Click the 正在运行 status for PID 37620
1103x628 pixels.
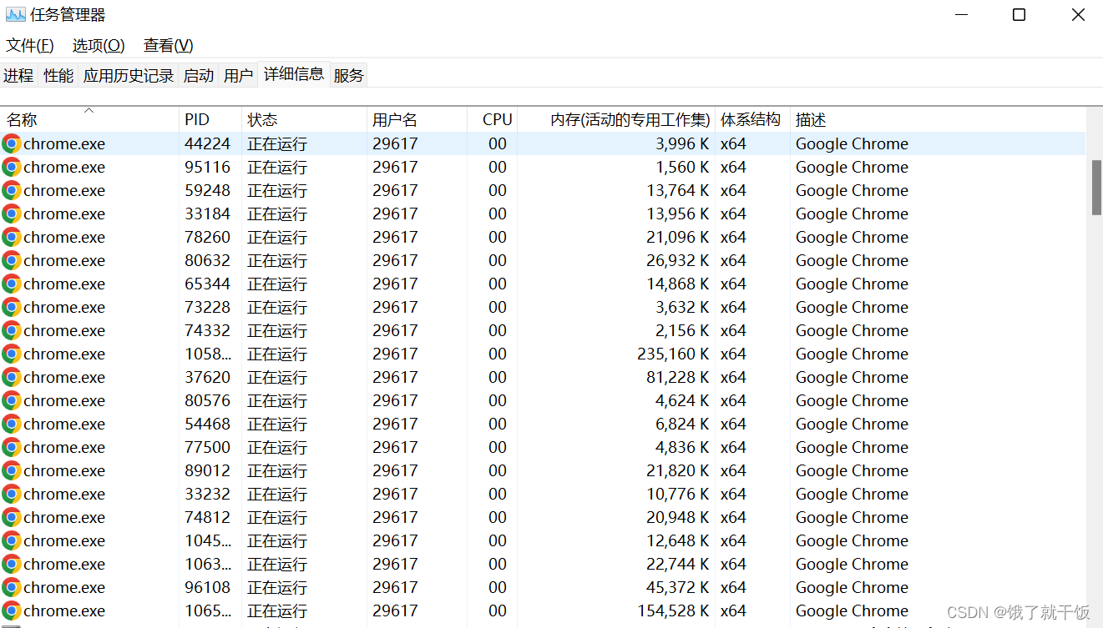coord(277,377)
